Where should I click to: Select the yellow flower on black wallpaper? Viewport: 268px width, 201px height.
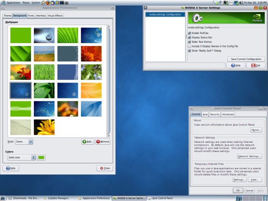coord(44,127)
